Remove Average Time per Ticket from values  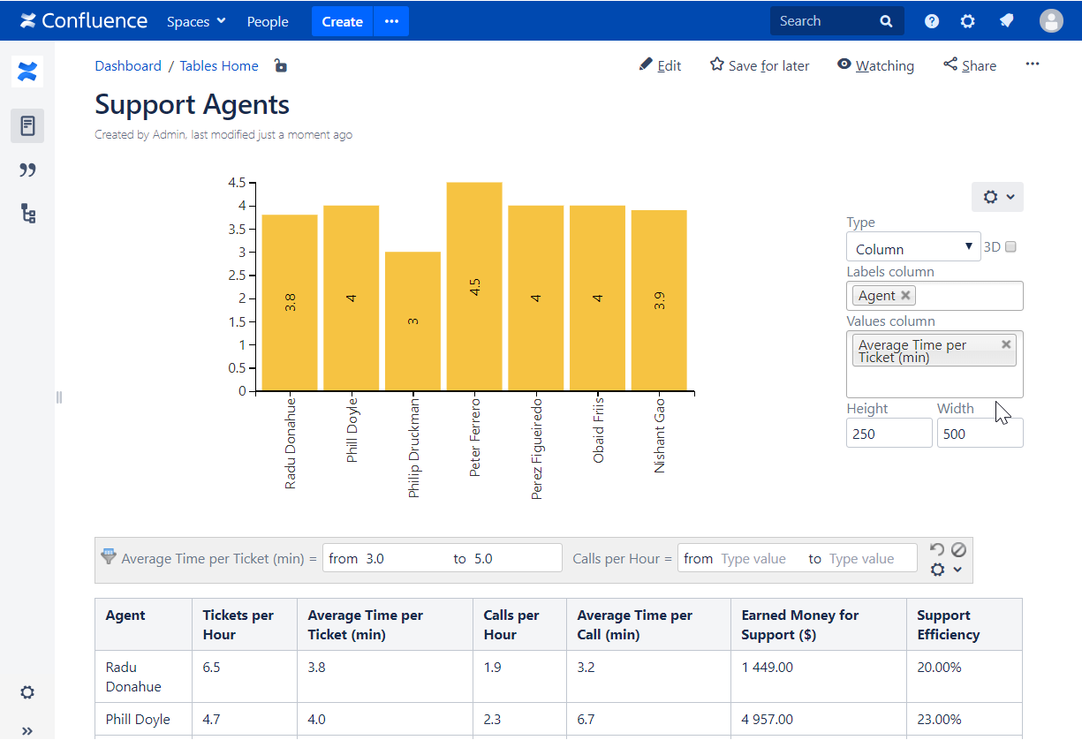pos(1006,344)
